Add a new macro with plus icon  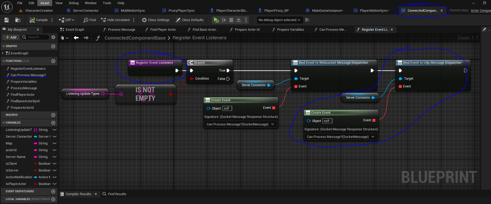tap(53, 115)
